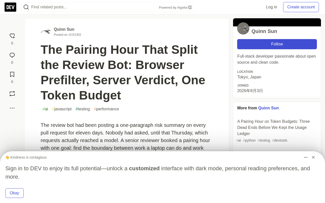
Task: Open the DEV home logo
Action: (10, 7)
